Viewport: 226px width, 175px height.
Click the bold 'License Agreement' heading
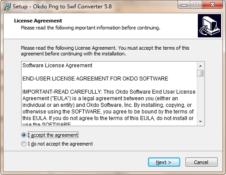38,21
